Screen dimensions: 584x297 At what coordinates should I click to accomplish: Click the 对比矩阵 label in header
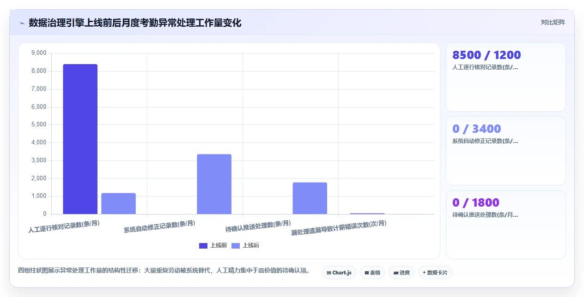point(553,22)
